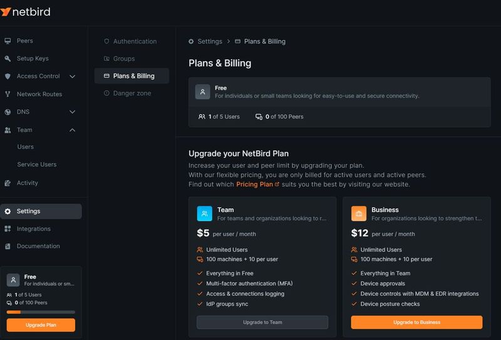This screenshot has height=340, width=501.
Task: Collapse the Team section chevron
Action: (x=72, y=130)
